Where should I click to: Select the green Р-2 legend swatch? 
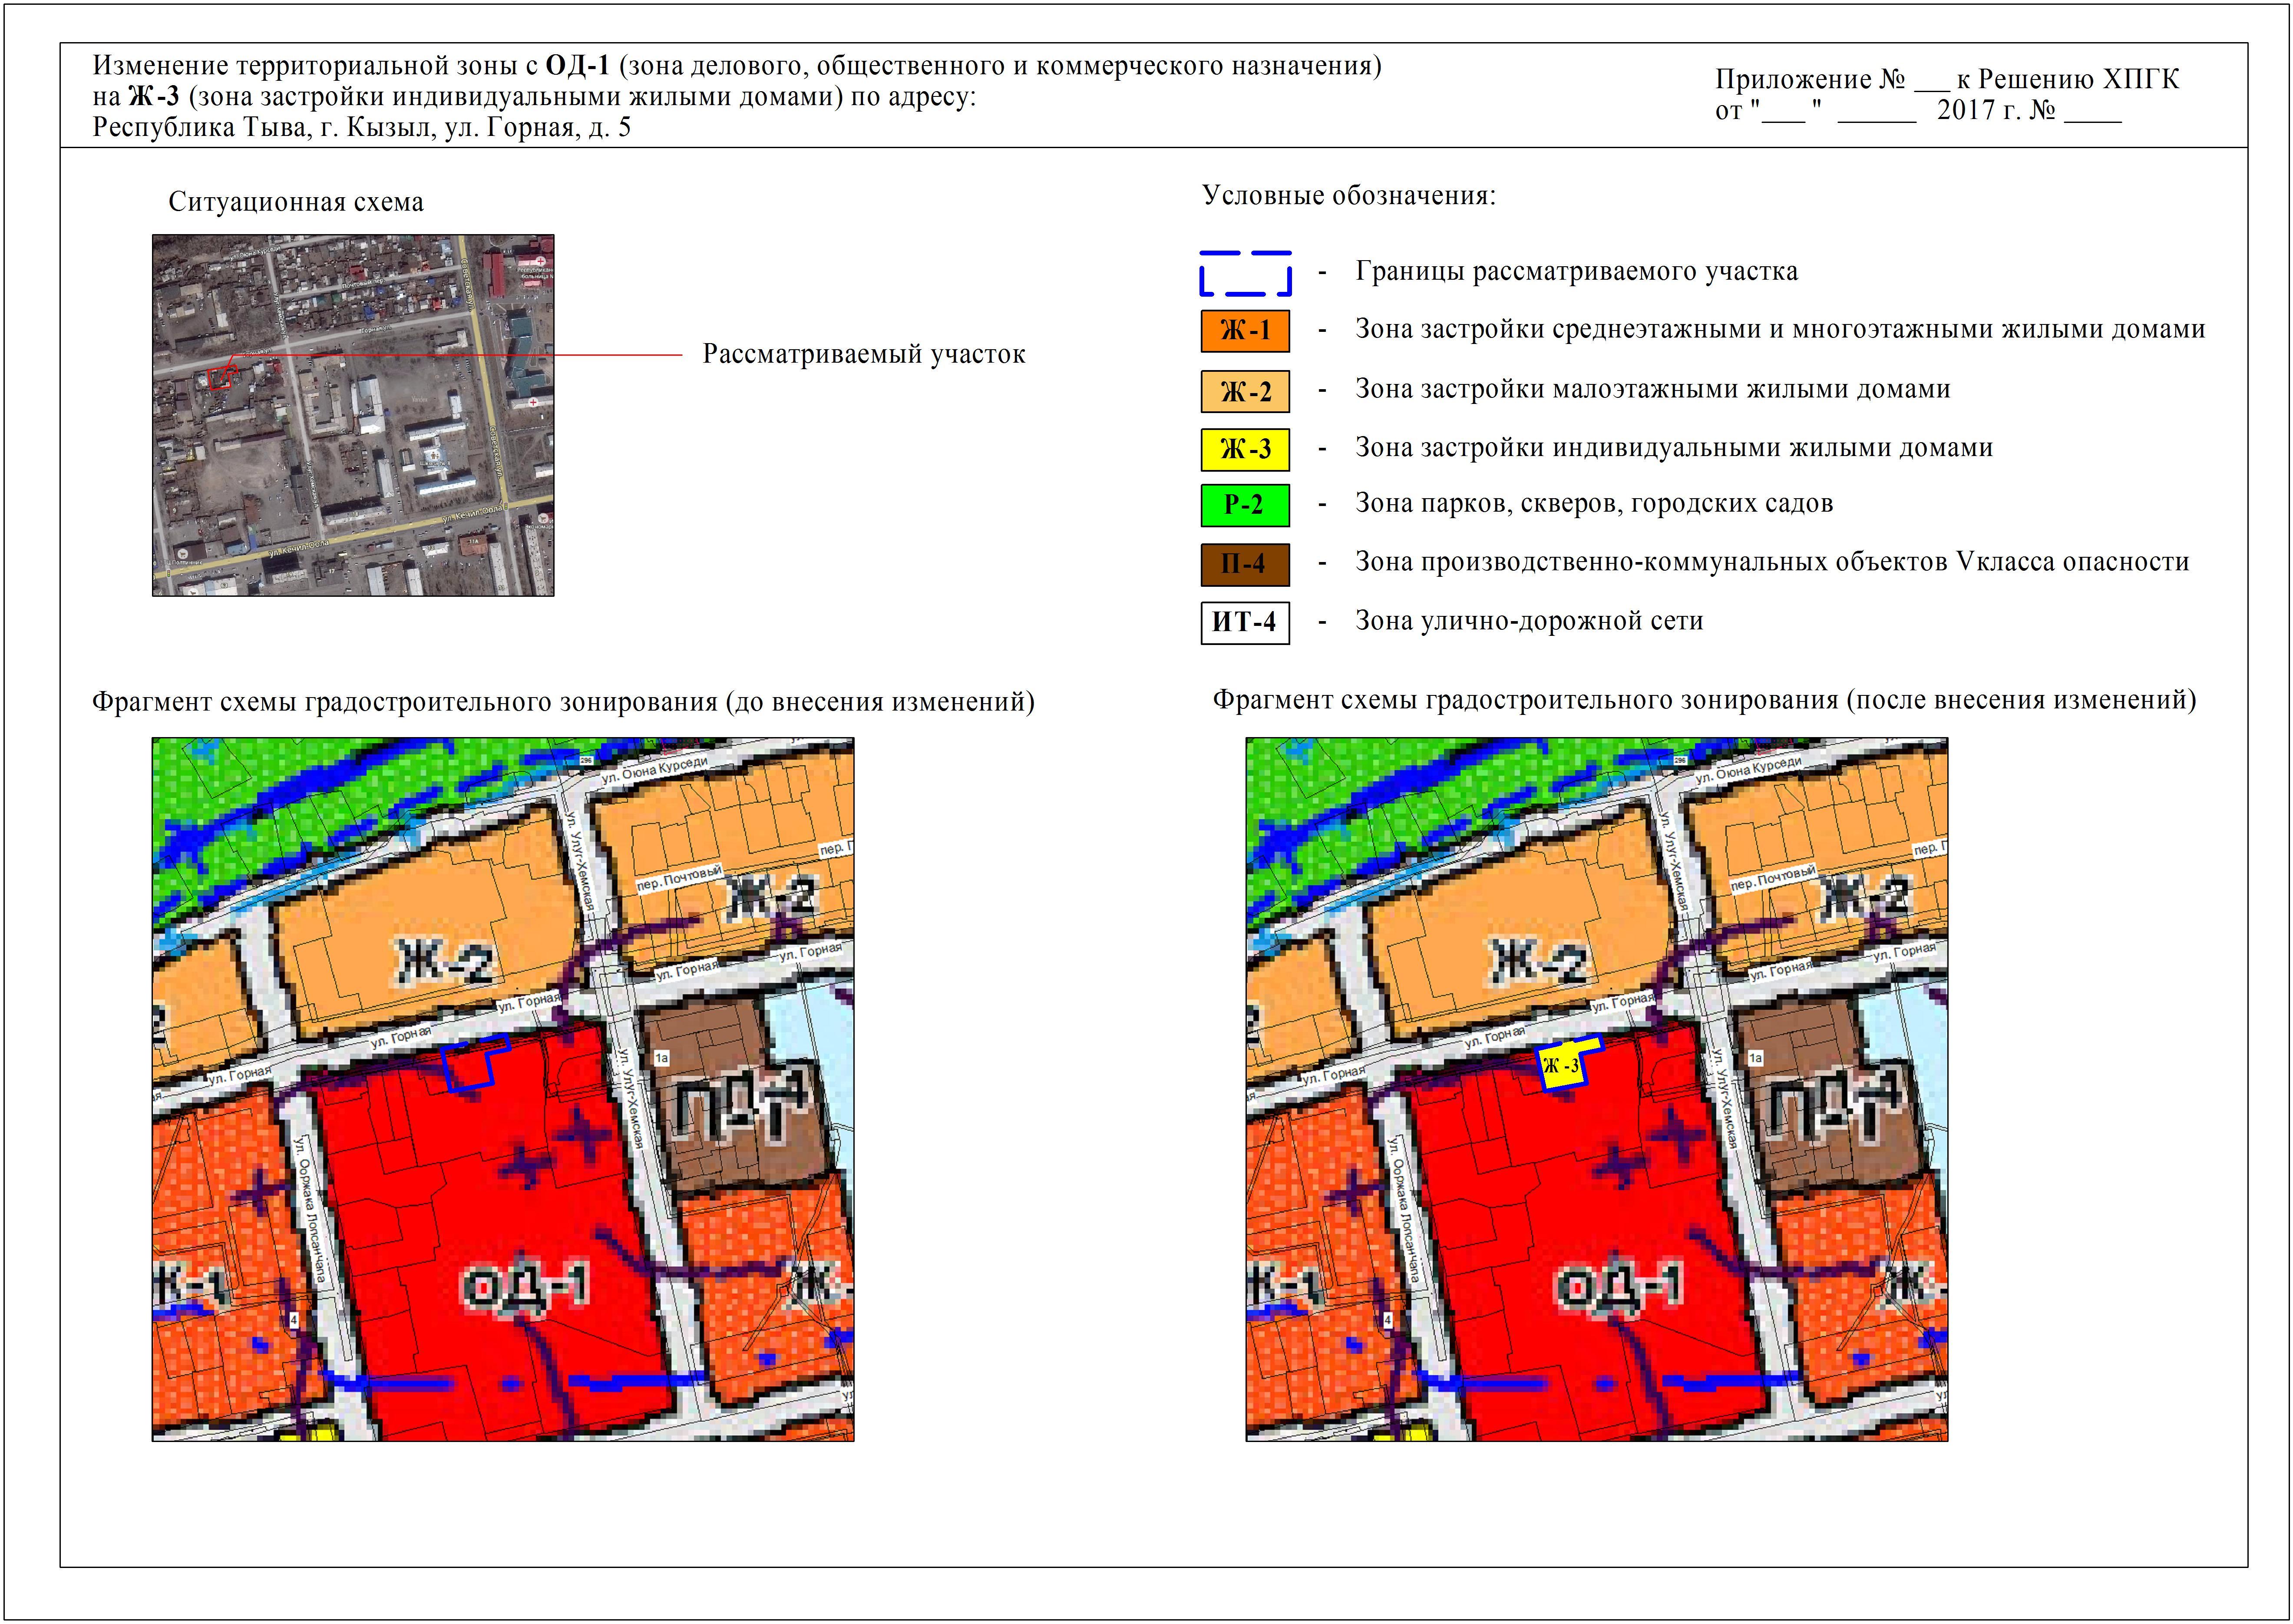tap(1245, 505)
